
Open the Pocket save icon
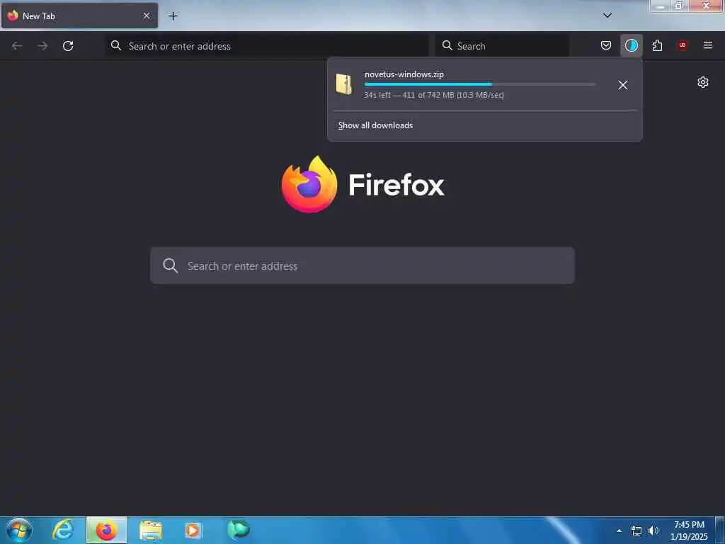(x=606, y=45)
